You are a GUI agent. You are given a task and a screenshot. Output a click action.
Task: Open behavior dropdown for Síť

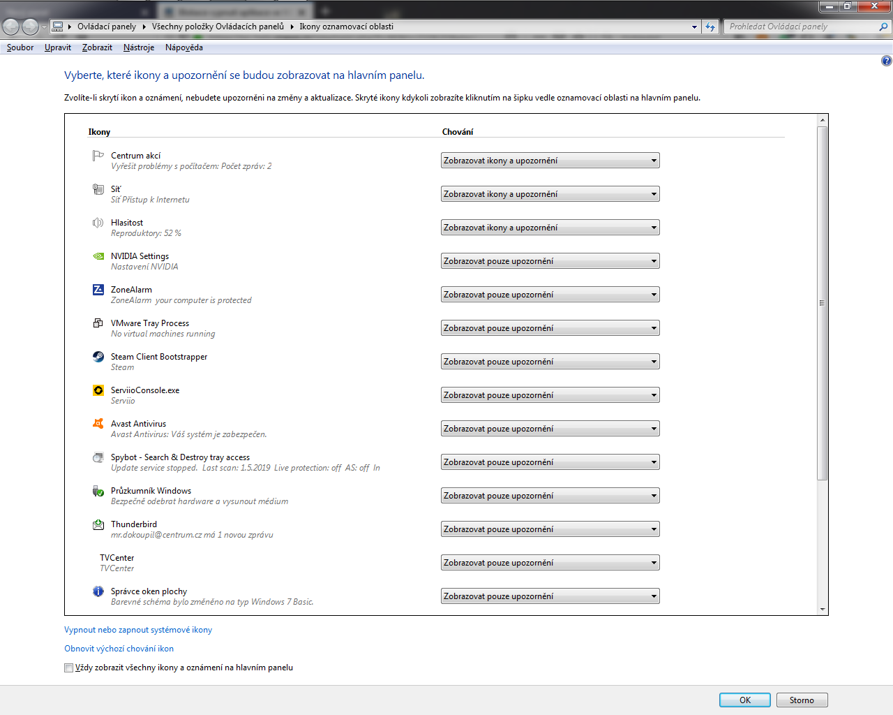(x=550, y=194)
